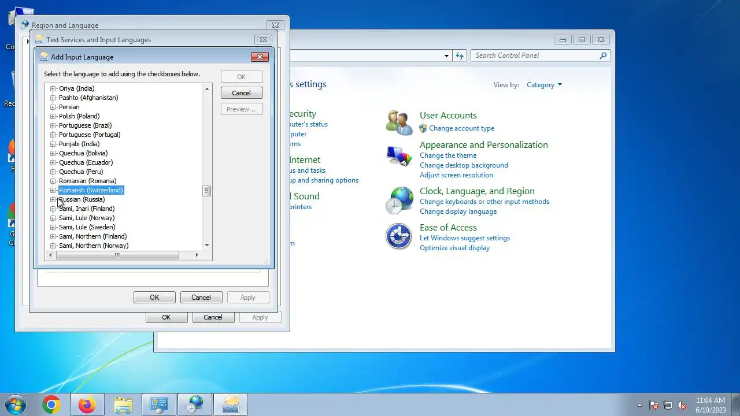Image resolution: width=740 pixels, height=416 pixels.
Task: Open Ease of Access heading link
Action: pyautogui.click(x=448, y=228)
